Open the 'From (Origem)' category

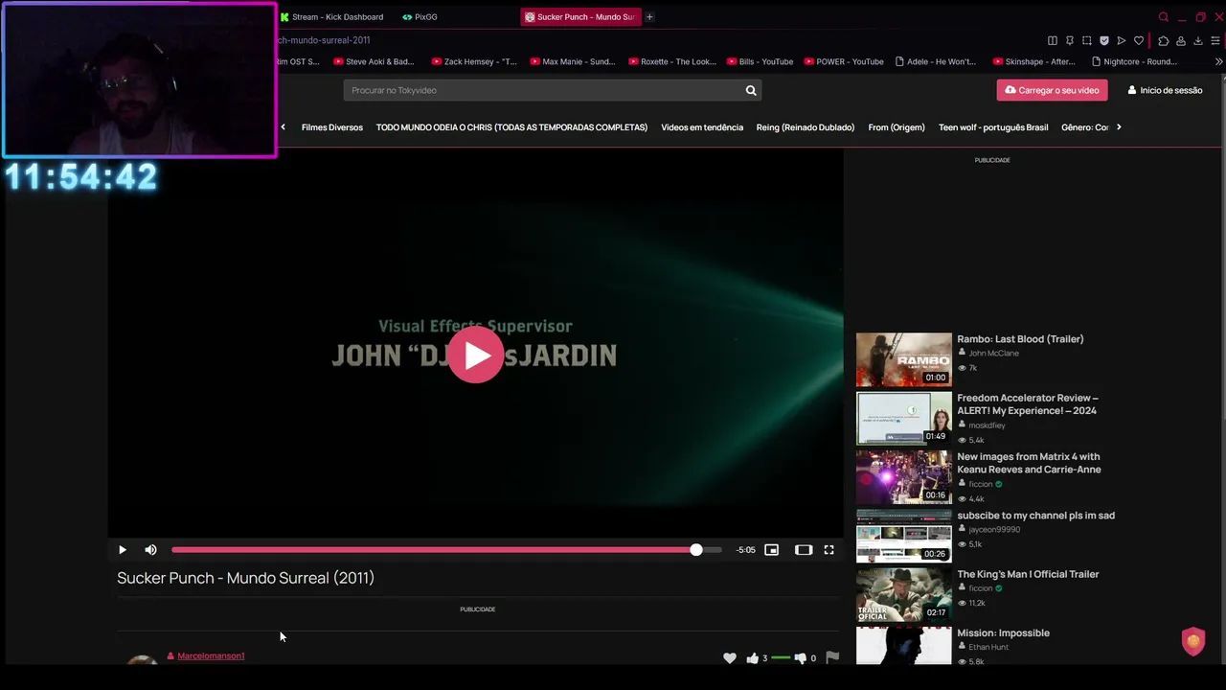(897, 127)
